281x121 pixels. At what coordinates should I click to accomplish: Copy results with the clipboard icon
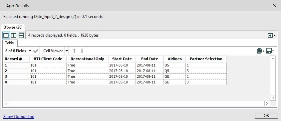click(260, 51)
